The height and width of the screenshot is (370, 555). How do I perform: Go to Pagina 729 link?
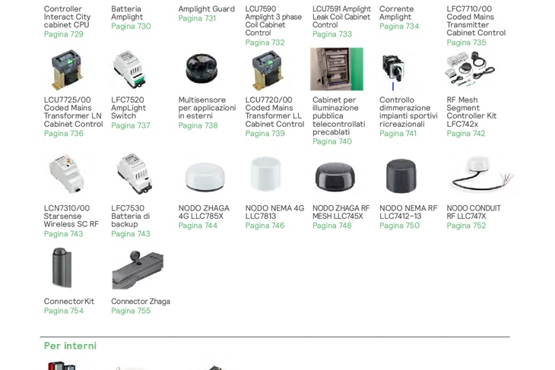click(x=64, y=34)
